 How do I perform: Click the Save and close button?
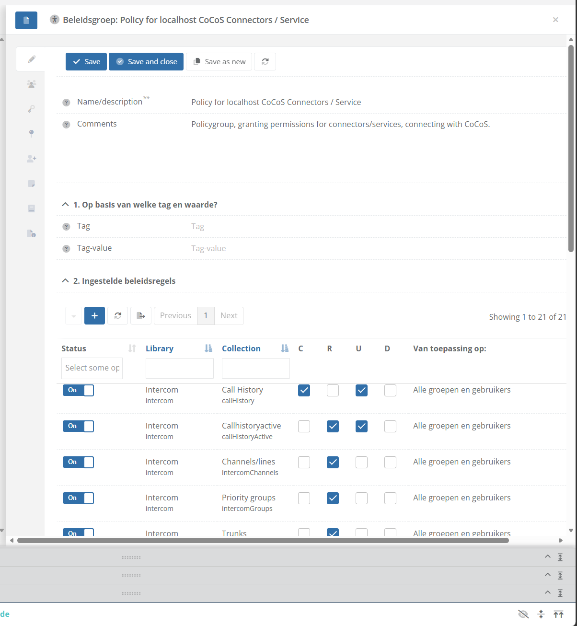[146, 61]
